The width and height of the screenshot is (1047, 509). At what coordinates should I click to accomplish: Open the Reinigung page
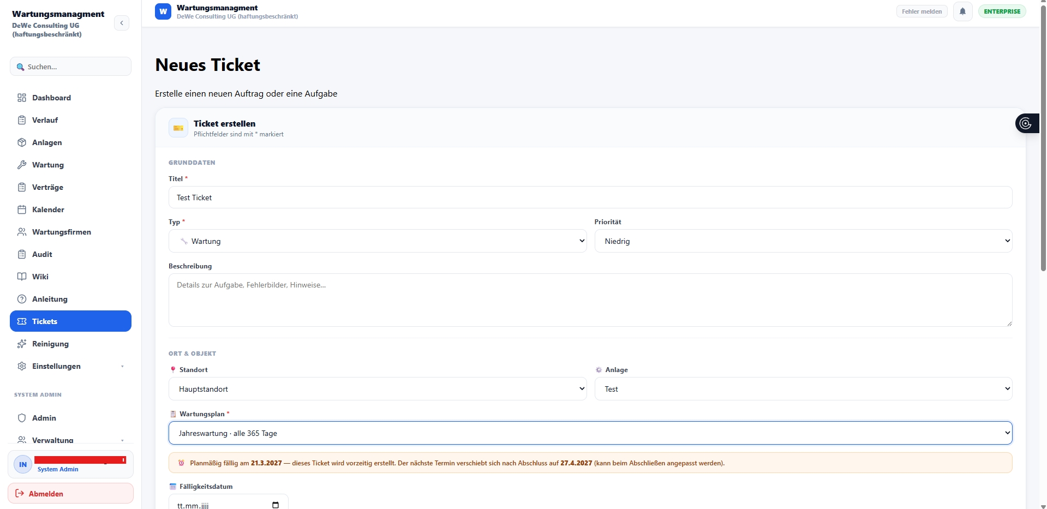click(x=70, y=344)
